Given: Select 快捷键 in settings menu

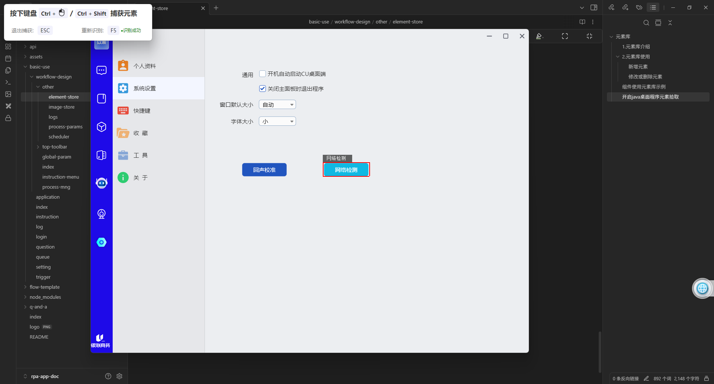Looking at the screenshot, I should click(142, 111).
